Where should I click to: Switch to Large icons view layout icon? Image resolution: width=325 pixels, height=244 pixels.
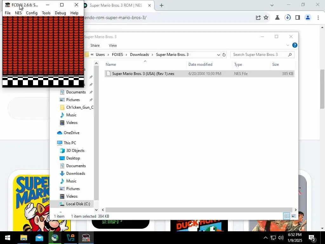[x=294, y=216]
